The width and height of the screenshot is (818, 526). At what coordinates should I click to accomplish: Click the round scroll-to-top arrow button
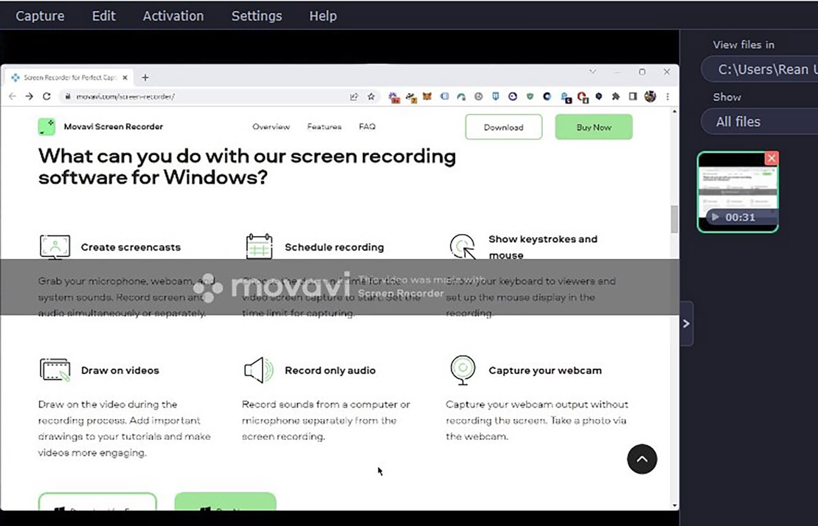point(642,459)
